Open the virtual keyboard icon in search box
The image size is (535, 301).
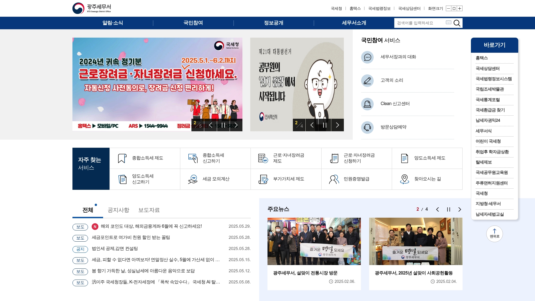[x=448, y=23]
